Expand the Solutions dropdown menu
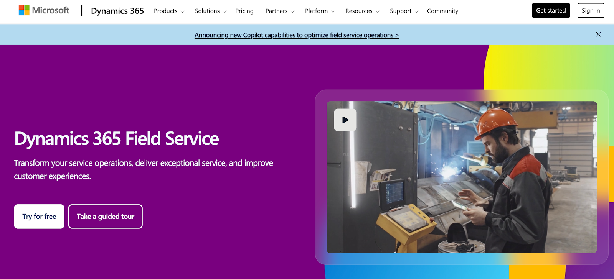 click(x=211, y=11)
